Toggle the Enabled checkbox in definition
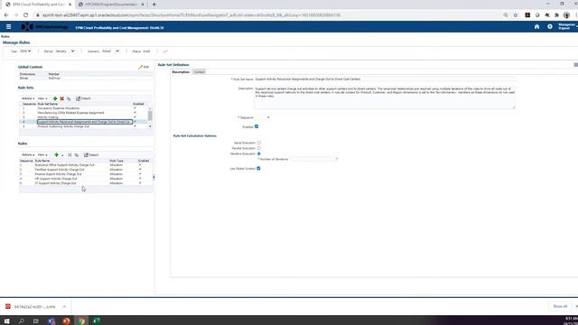 (x=256, y=126)
